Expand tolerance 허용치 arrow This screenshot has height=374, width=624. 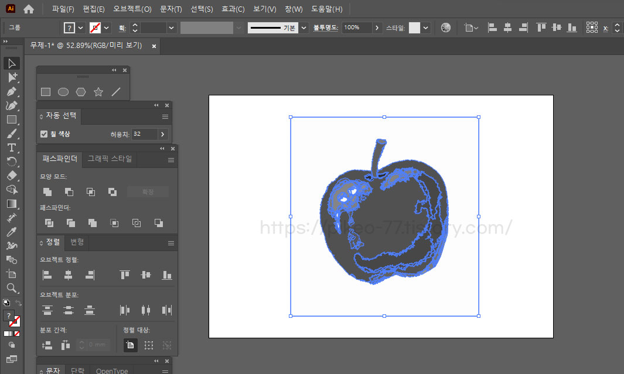click(x=162, y=135)
